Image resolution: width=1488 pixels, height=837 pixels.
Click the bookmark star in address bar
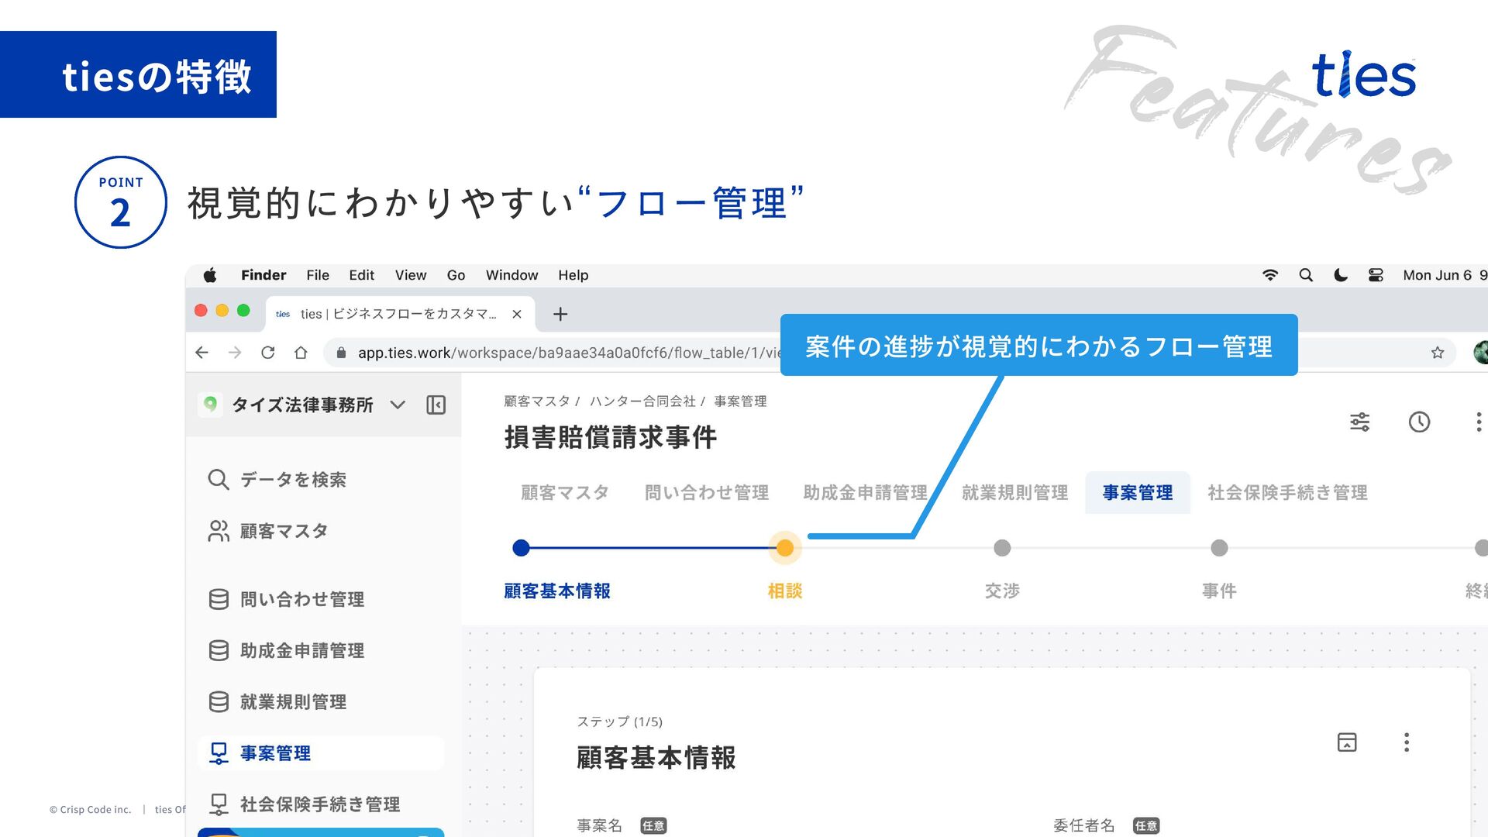tap(1438, 353)
